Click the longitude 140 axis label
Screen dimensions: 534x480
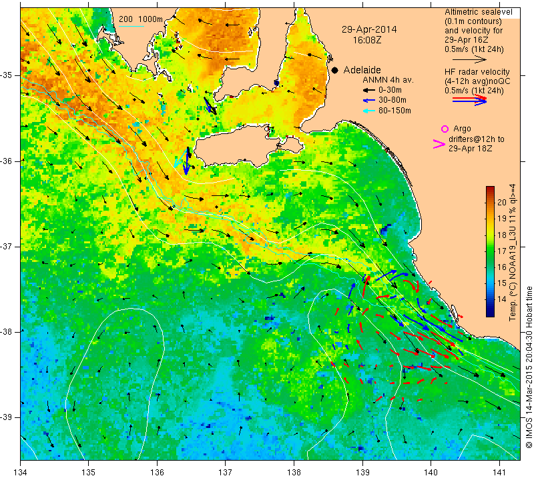[431, 473]
